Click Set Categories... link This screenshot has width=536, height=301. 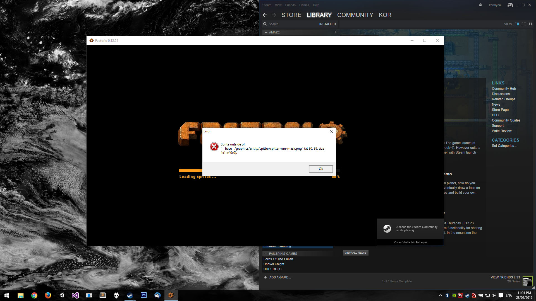pyautogui.click(x=504, y=146)
